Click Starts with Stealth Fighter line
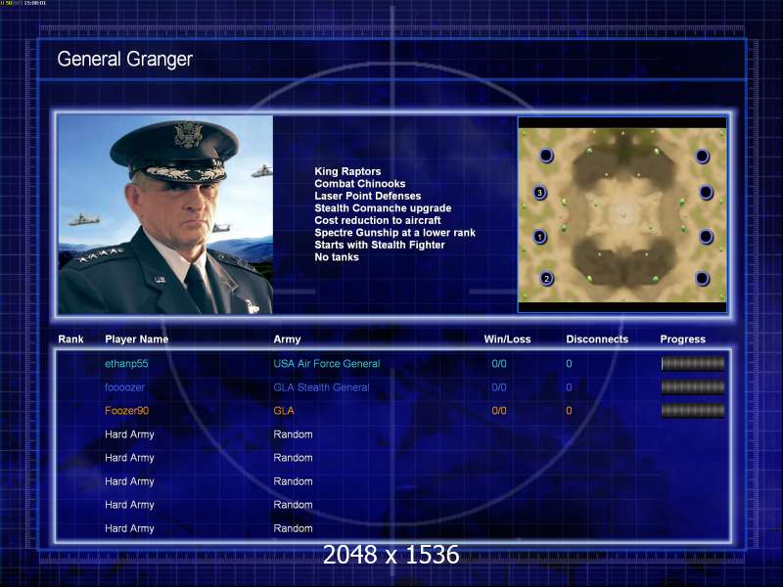Screen dimensions: 783x587 [380, 245]
